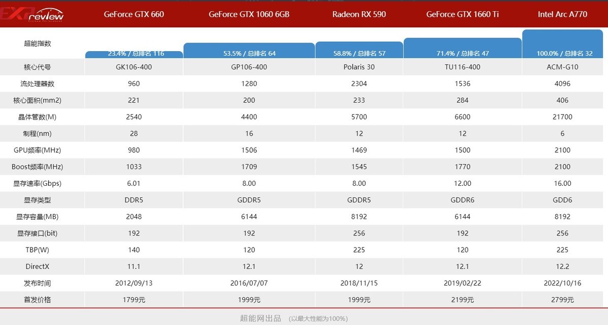Image resolution: width=608 pixels, height=325 pixels.
Task: Select the GeForce GTX 660 column header
Action: click(x=134, y=14)
